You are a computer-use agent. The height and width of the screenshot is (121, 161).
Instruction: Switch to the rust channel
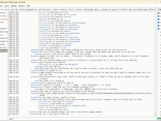[x=2, y=22]
